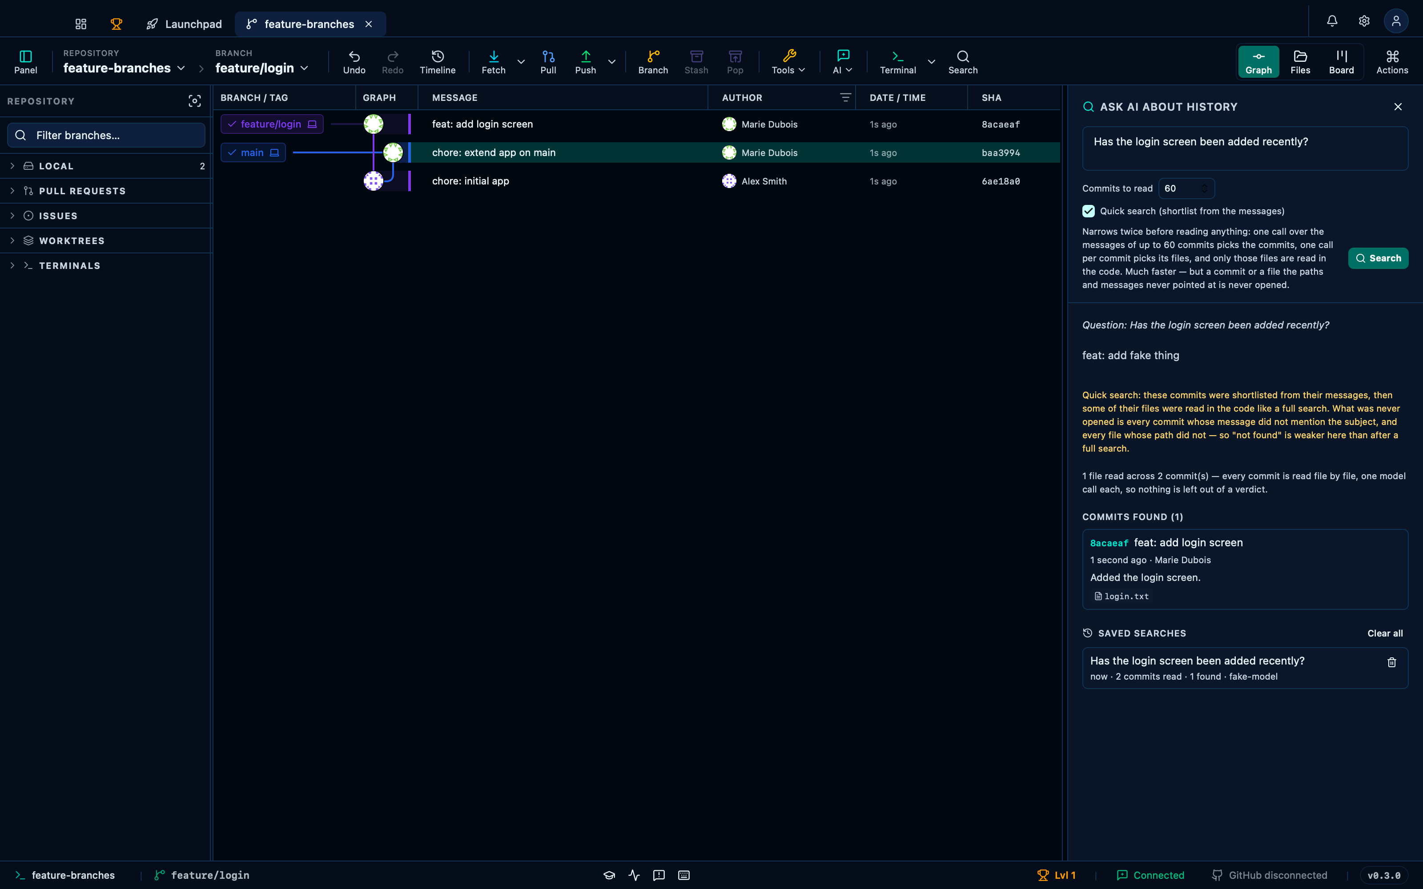Click the Pop stash button
Screen dimensions: 1423x889
point(735,62)
